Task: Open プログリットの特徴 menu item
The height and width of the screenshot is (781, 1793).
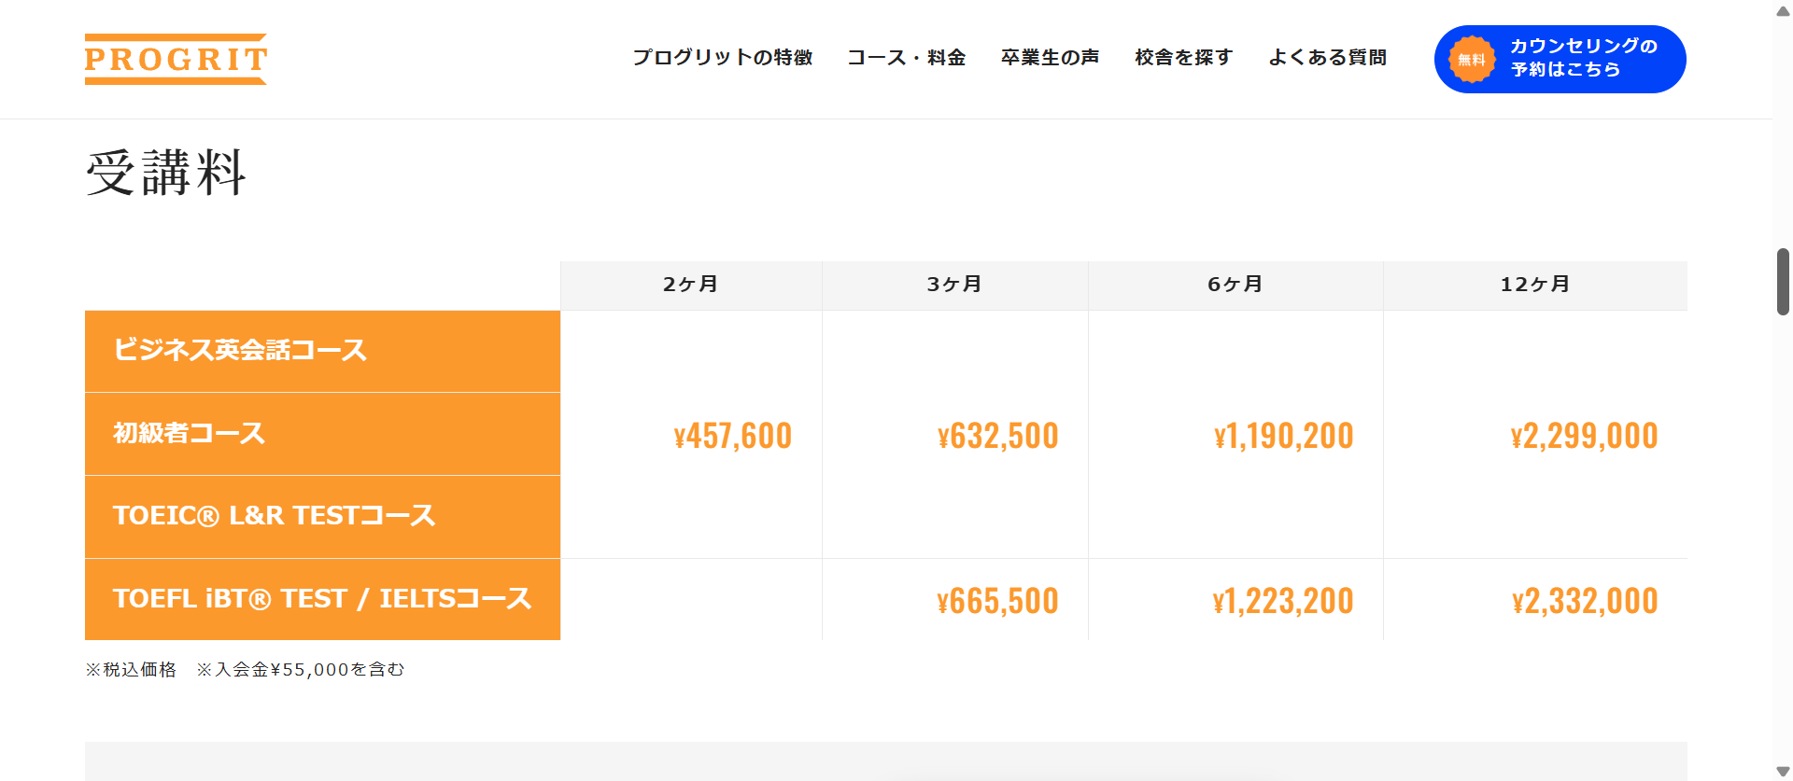Action: point(722,58)
